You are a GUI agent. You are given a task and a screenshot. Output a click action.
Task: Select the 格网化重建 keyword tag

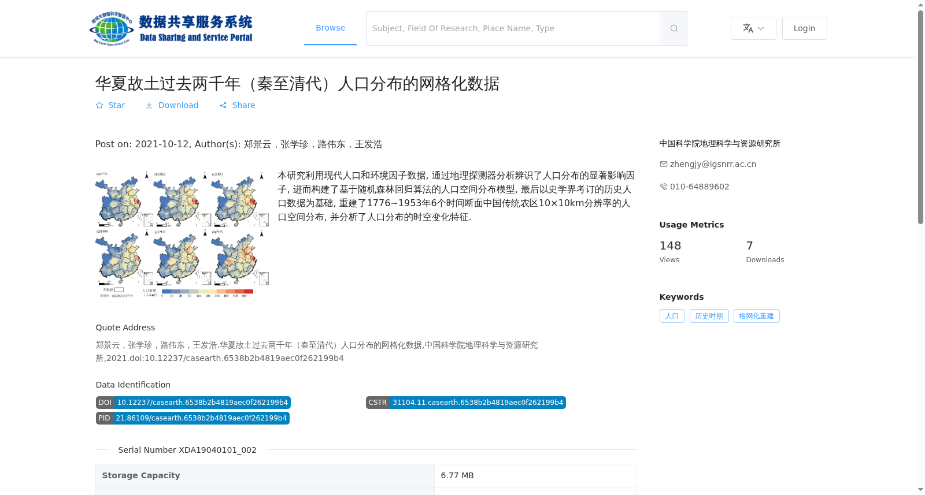(x=756, y=316)
